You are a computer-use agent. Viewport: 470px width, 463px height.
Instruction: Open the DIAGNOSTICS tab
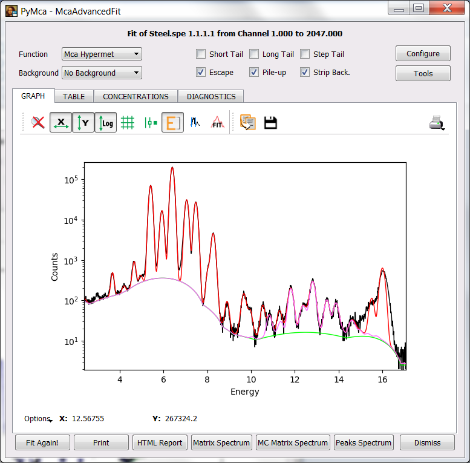tap(211, 96)
